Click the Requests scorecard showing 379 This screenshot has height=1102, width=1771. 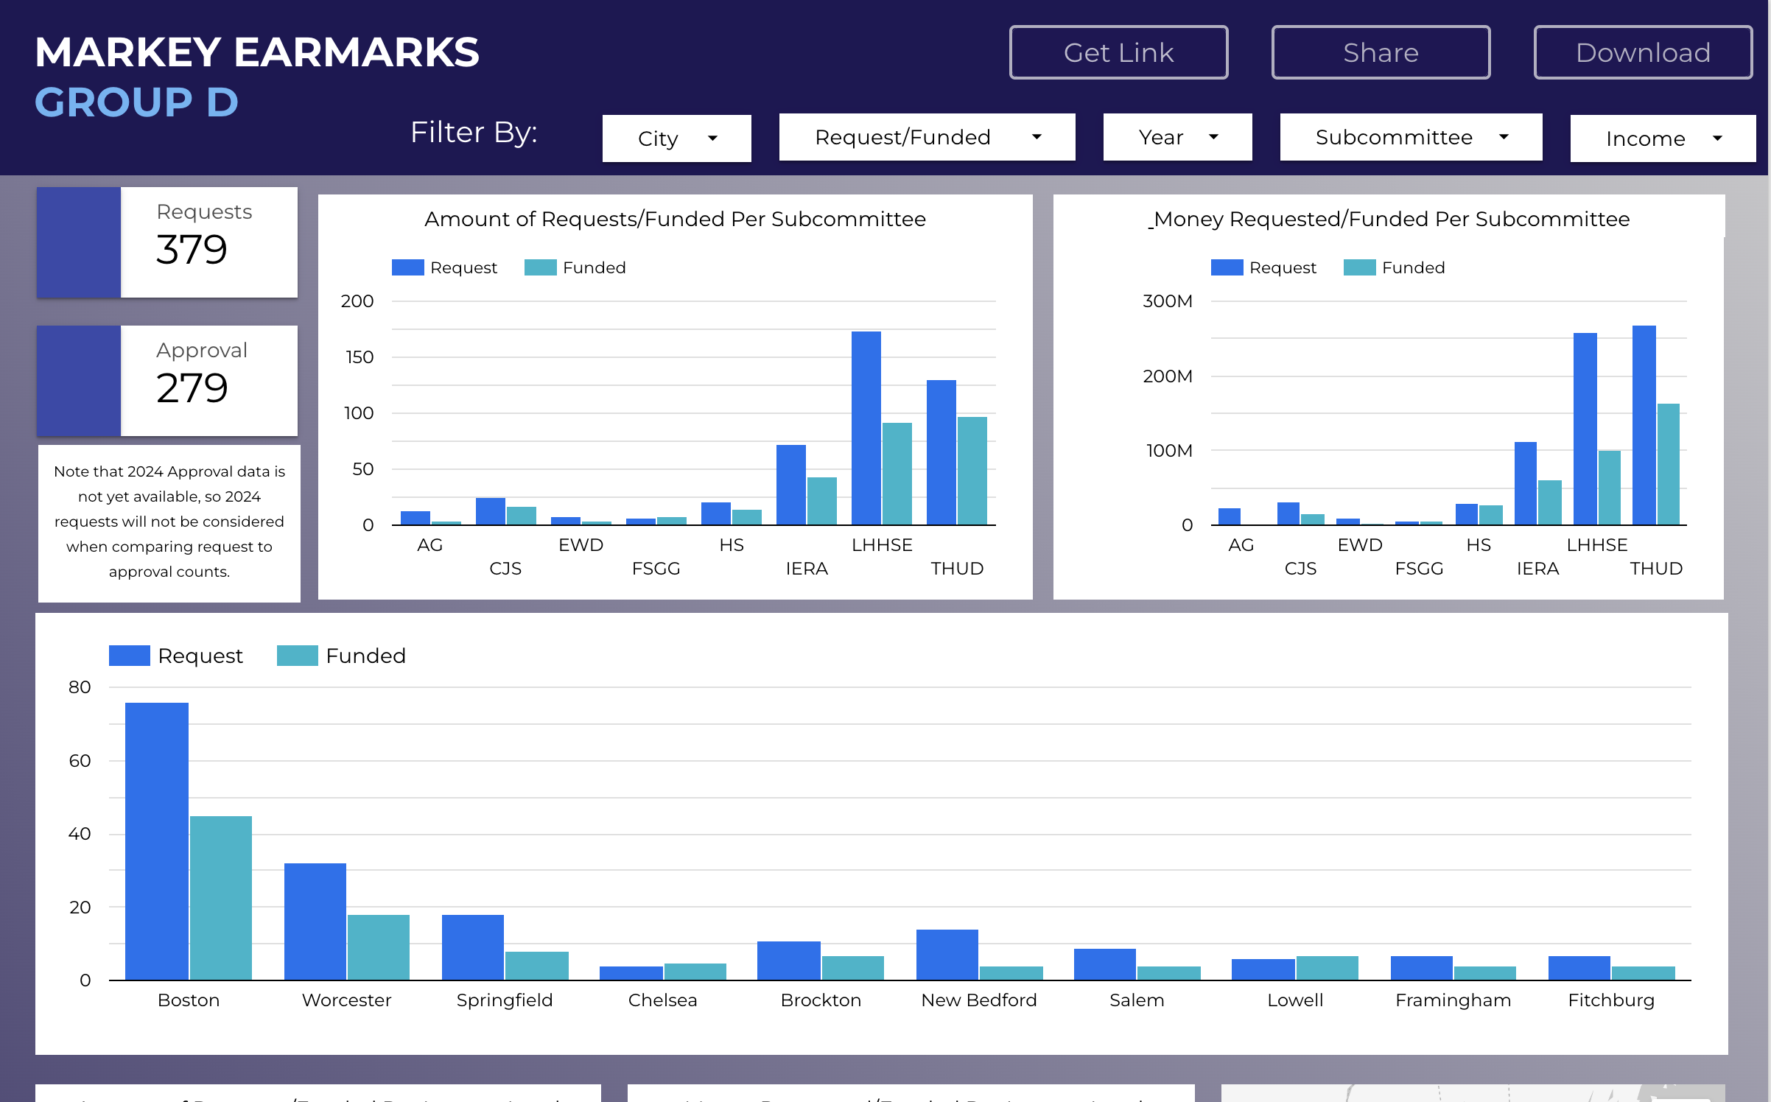tap(167, 242)
